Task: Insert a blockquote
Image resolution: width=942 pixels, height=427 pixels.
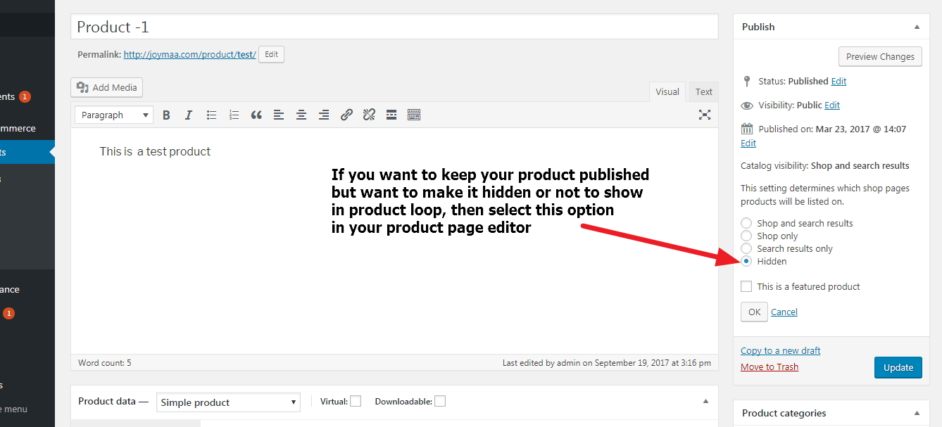Action: point(256,115)
